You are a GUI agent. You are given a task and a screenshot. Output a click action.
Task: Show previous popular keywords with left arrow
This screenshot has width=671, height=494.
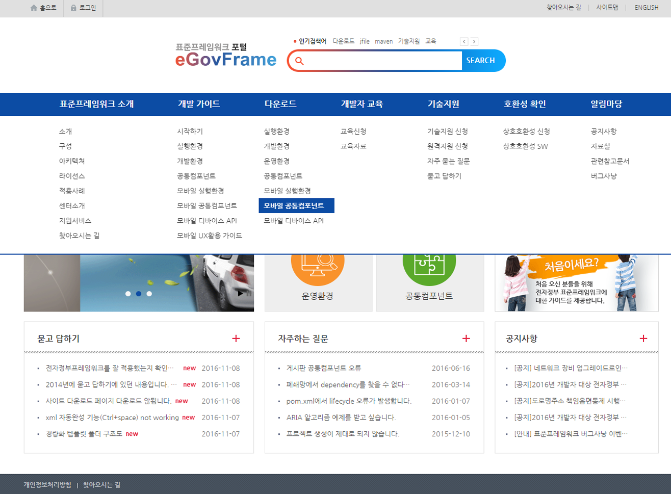(x=463, y=42)
